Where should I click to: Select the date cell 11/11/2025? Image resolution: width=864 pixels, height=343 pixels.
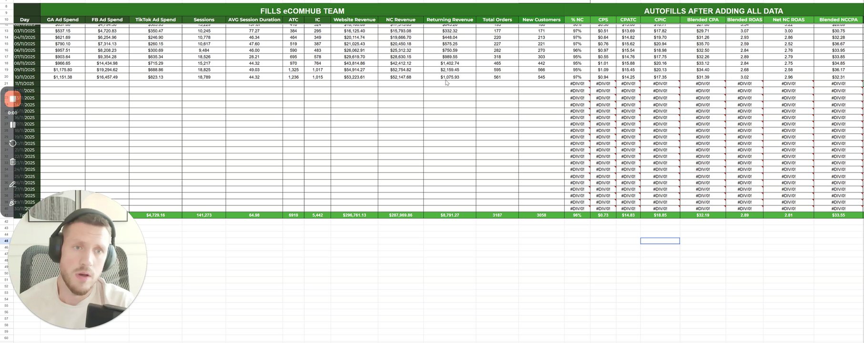click(x=25, y=83)
